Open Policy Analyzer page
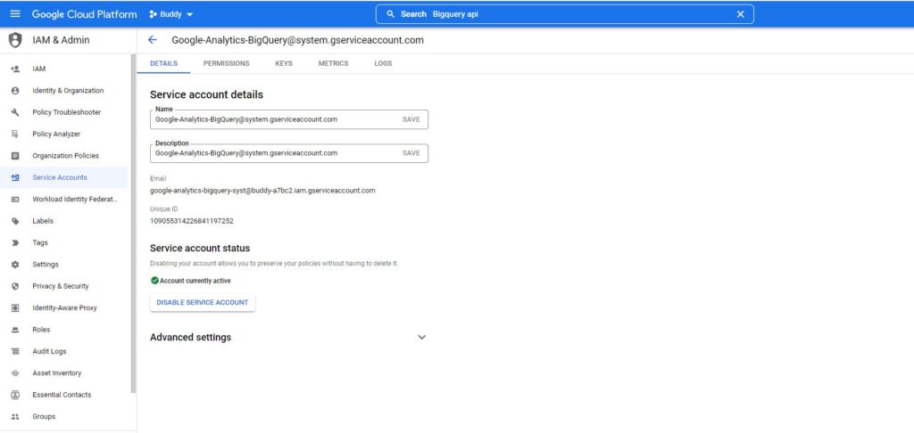The width and height of the screenshot is (914, 433). tap(56, 134)
